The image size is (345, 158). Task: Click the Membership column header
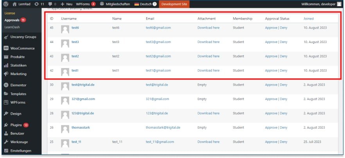(x=243, y=19)
